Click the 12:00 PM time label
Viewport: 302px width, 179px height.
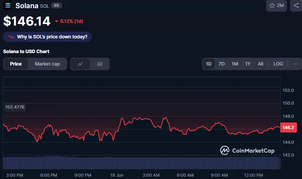click(254, 175)
